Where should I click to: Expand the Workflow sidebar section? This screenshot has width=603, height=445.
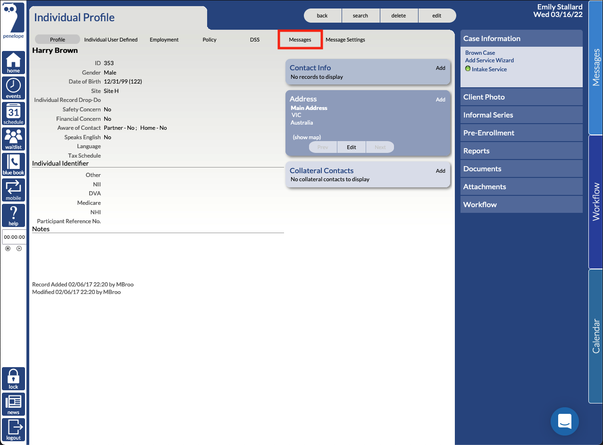point(521,205)
